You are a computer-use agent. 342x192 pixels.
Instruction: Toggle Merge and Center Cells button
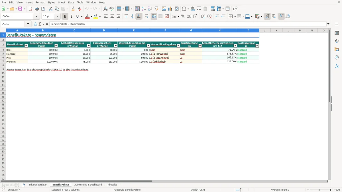(x=154, y=16)
